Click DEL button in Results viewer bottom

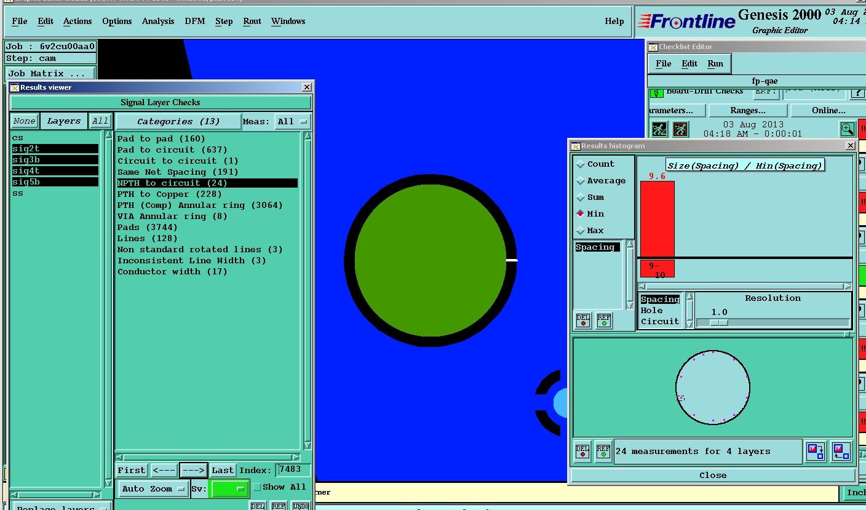click(x=258, y=506)
